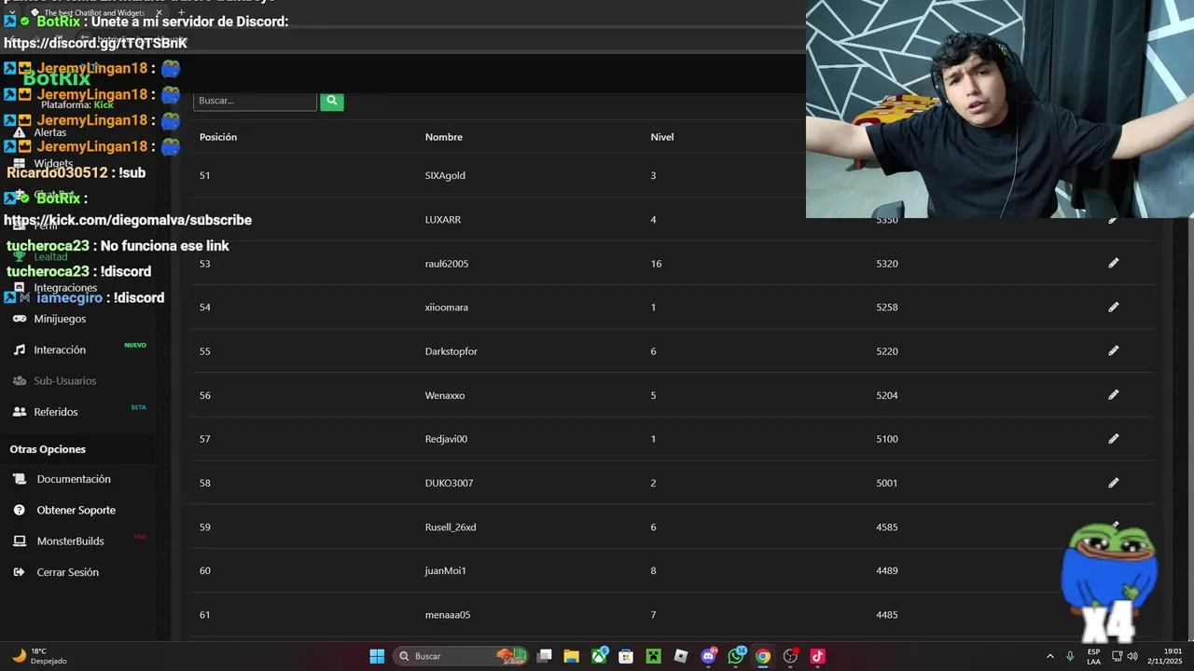Image resolution: width=1194 pixels, height=671 pixels.
Task: Click position number 60 in the table
Action: (x=204, y=570)
